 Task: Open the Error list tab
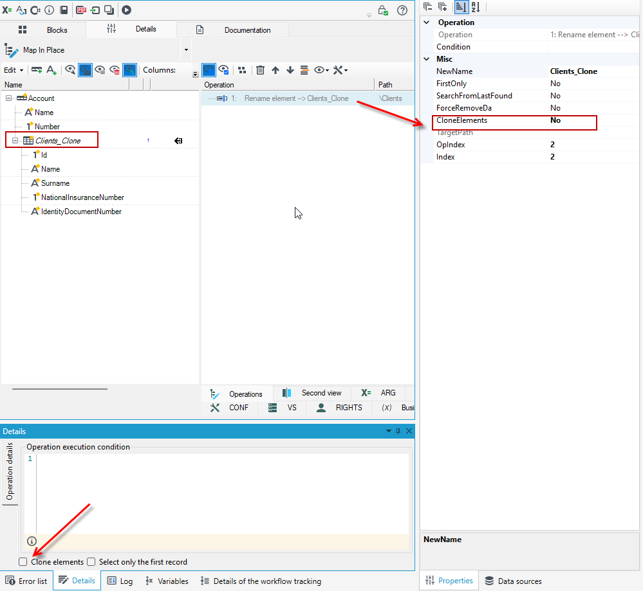click(26, 581)
